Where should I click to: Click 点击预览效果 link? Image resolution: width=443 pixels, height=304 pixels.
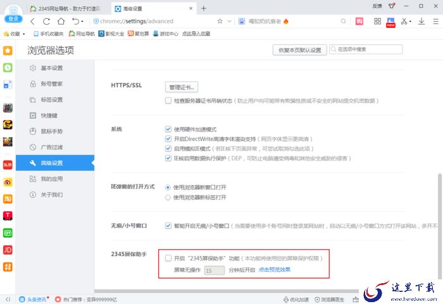tap(275, 270)
